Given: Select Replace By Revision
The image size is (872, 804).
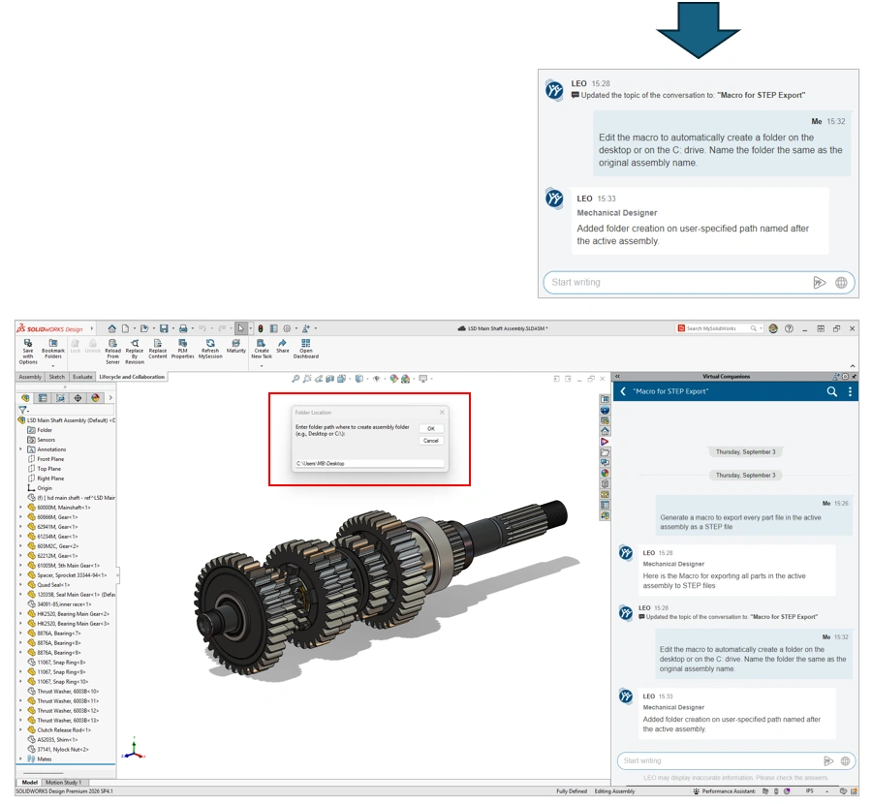Looking at the screenshot, I should (135, 352).
